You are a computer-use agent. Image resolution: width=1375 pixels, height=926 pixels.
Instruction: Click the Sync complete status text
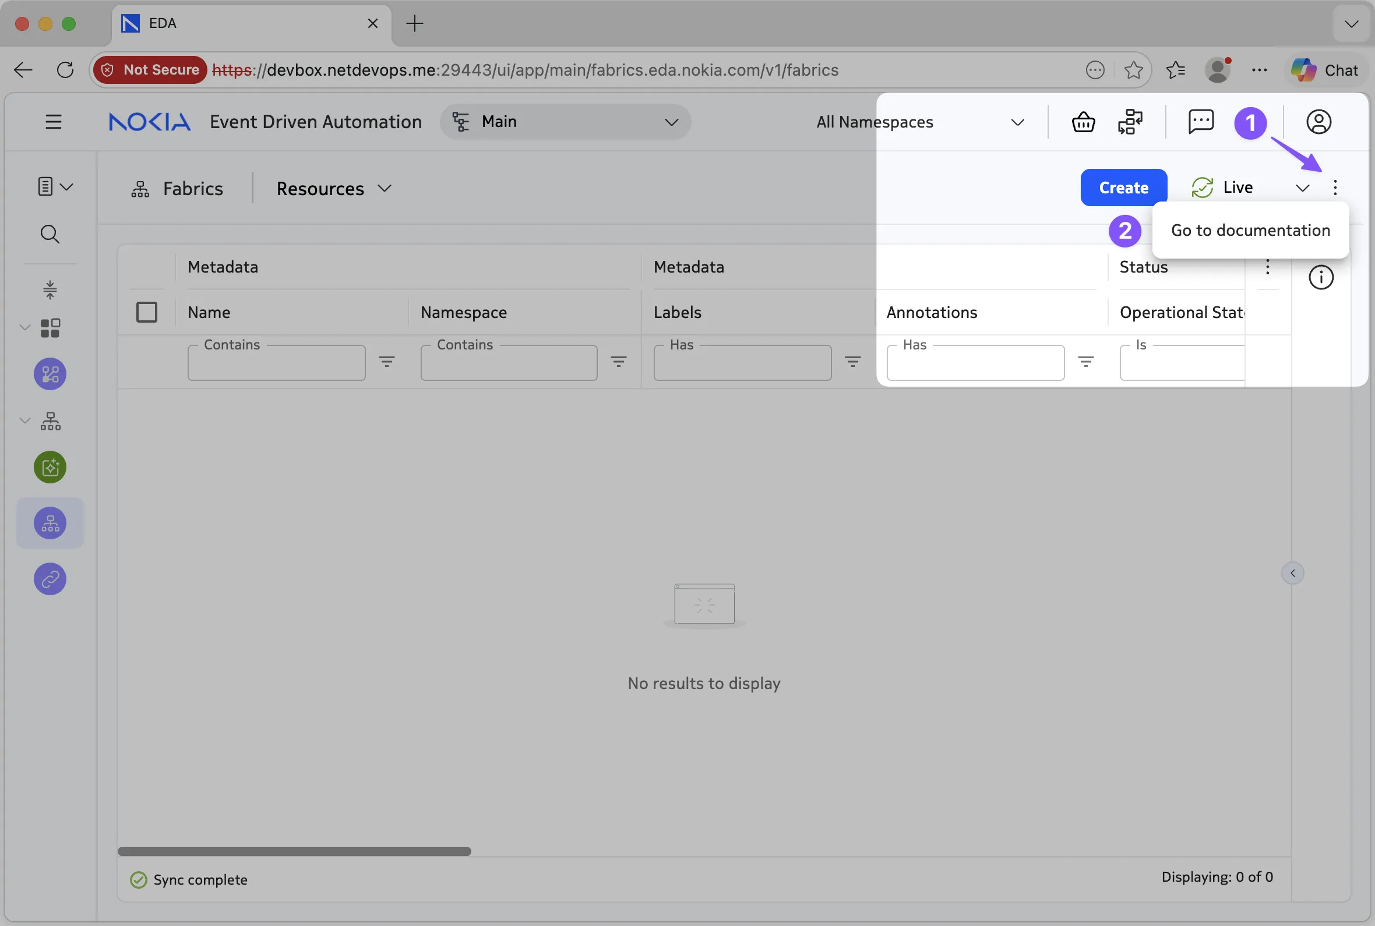(x=200, y=879)
